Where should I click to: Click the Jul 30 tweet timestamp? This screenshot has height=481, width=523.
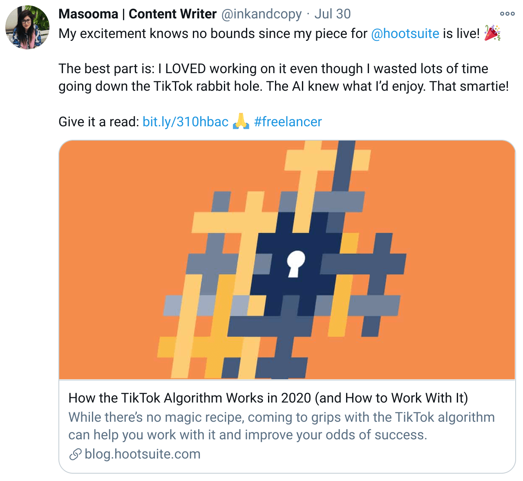tap(332, 14)
